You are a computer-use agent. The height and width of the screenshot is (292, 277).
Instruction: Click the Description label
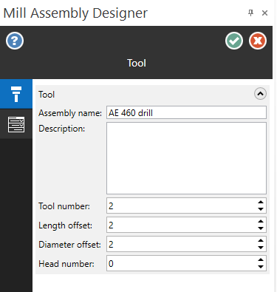(x=61, y=129)
